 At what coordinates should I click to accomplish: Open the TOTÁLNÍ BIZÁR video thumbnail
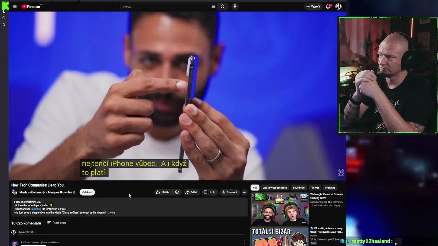tap(280, 236)
